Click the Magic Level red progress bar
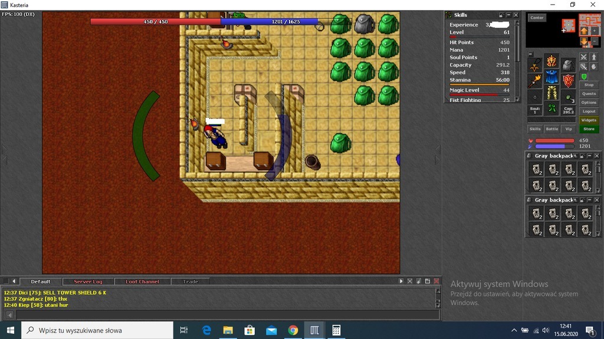The height and width of the screenshot is (339, 604). tap(479, 95)
